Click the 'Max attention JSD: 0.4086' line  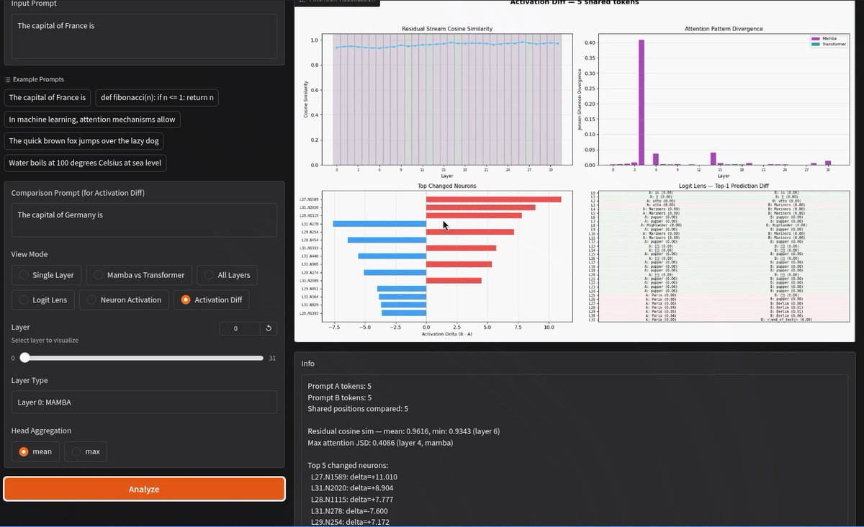pos(380,443)
